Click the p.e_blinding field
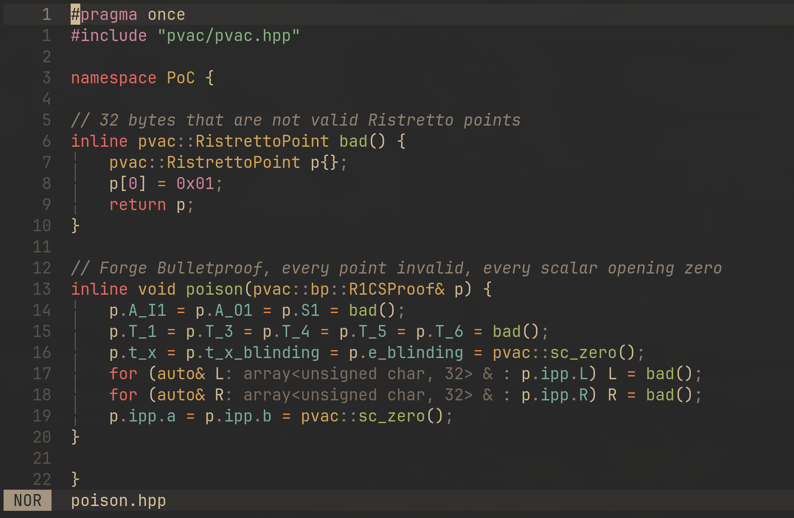 pyautogui.click(x=406, y=353)
